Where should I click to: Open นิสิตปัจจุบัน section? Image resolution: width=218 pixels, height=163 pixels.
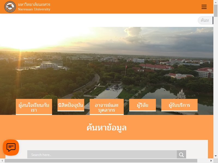(71, 105)
